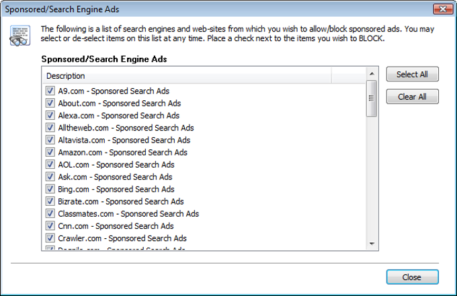The image size is (457, 296).
Task: Uncheck the Bing.com checkbox
Action: pos(50,188)
